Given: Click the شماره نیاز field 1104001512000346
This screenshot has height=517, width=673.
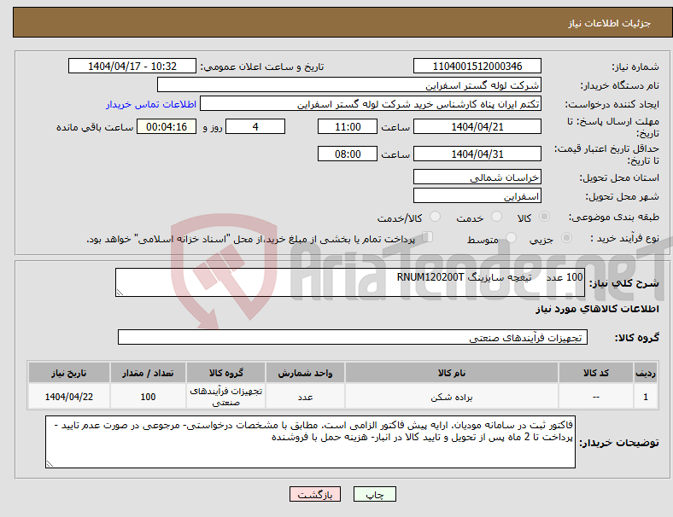Looking at the screenshot, I should [477, 67].
